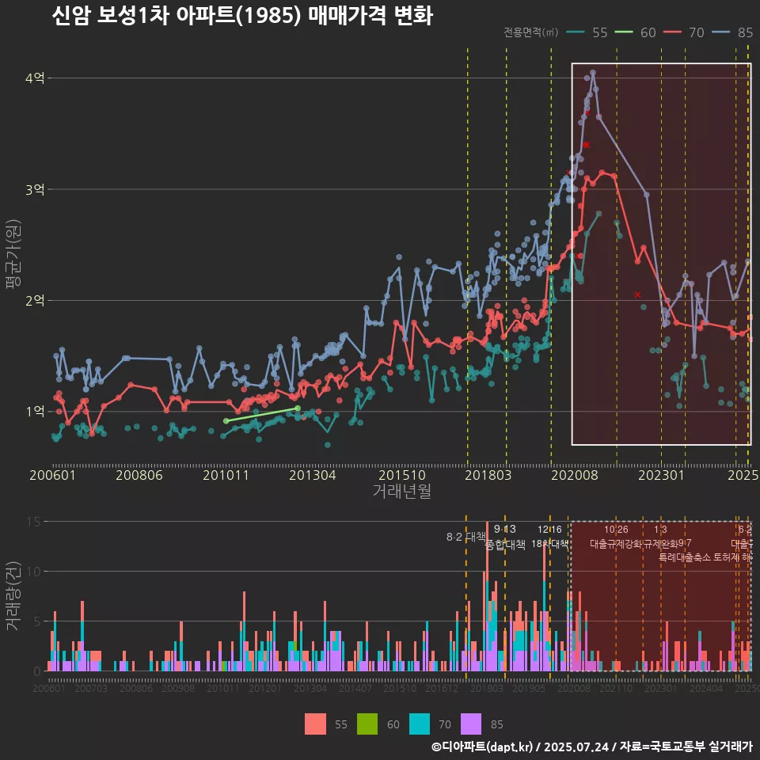This screenshot has height=760, width=760.
Task: Click the 201905 volume chart x-axis label
Action: (529, 688)
